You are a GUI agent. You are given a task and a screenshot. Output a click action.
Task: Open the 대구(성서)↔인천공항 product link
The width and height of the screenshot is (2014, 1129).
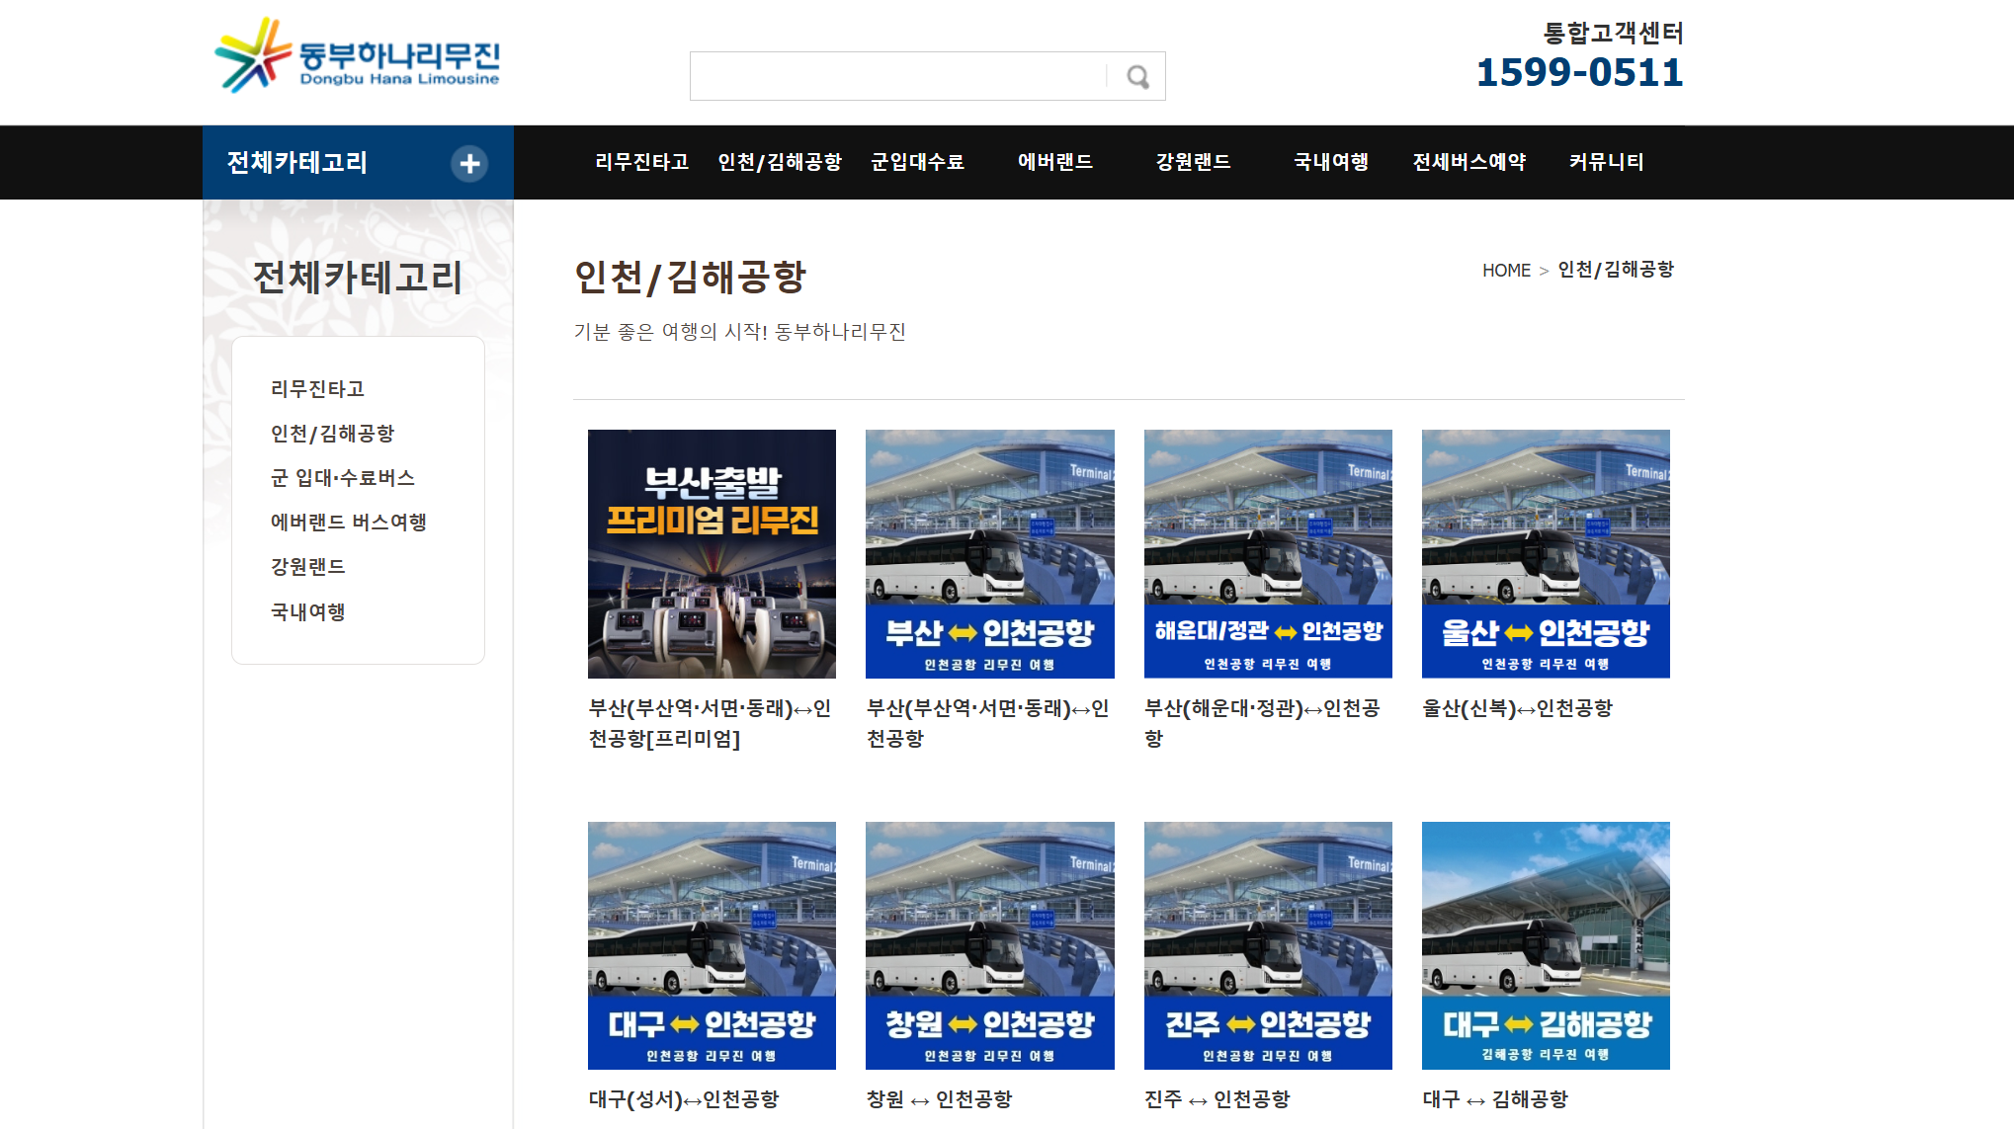click(684, 1099)
